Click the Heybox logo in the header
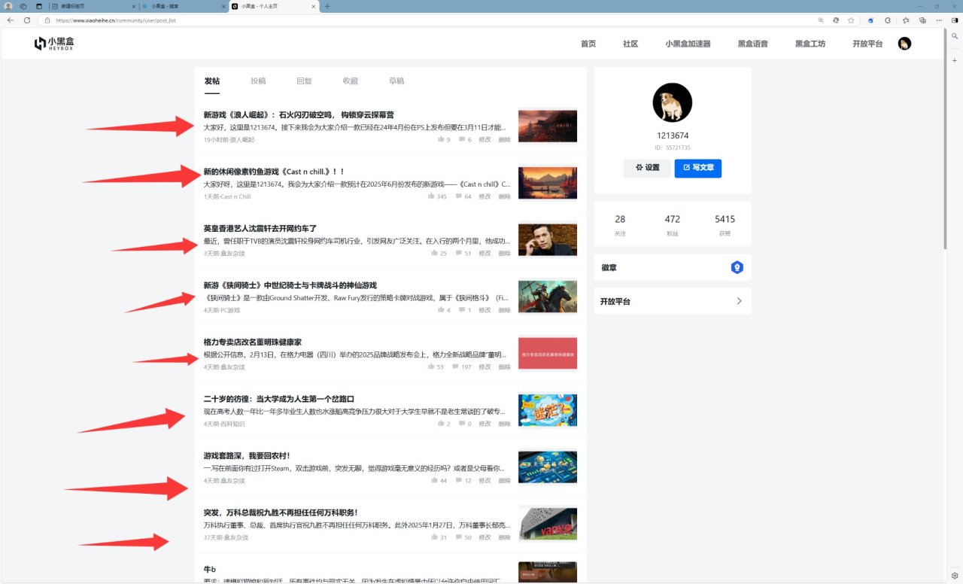This screenshot has width=963, height=584. [54, 44]
